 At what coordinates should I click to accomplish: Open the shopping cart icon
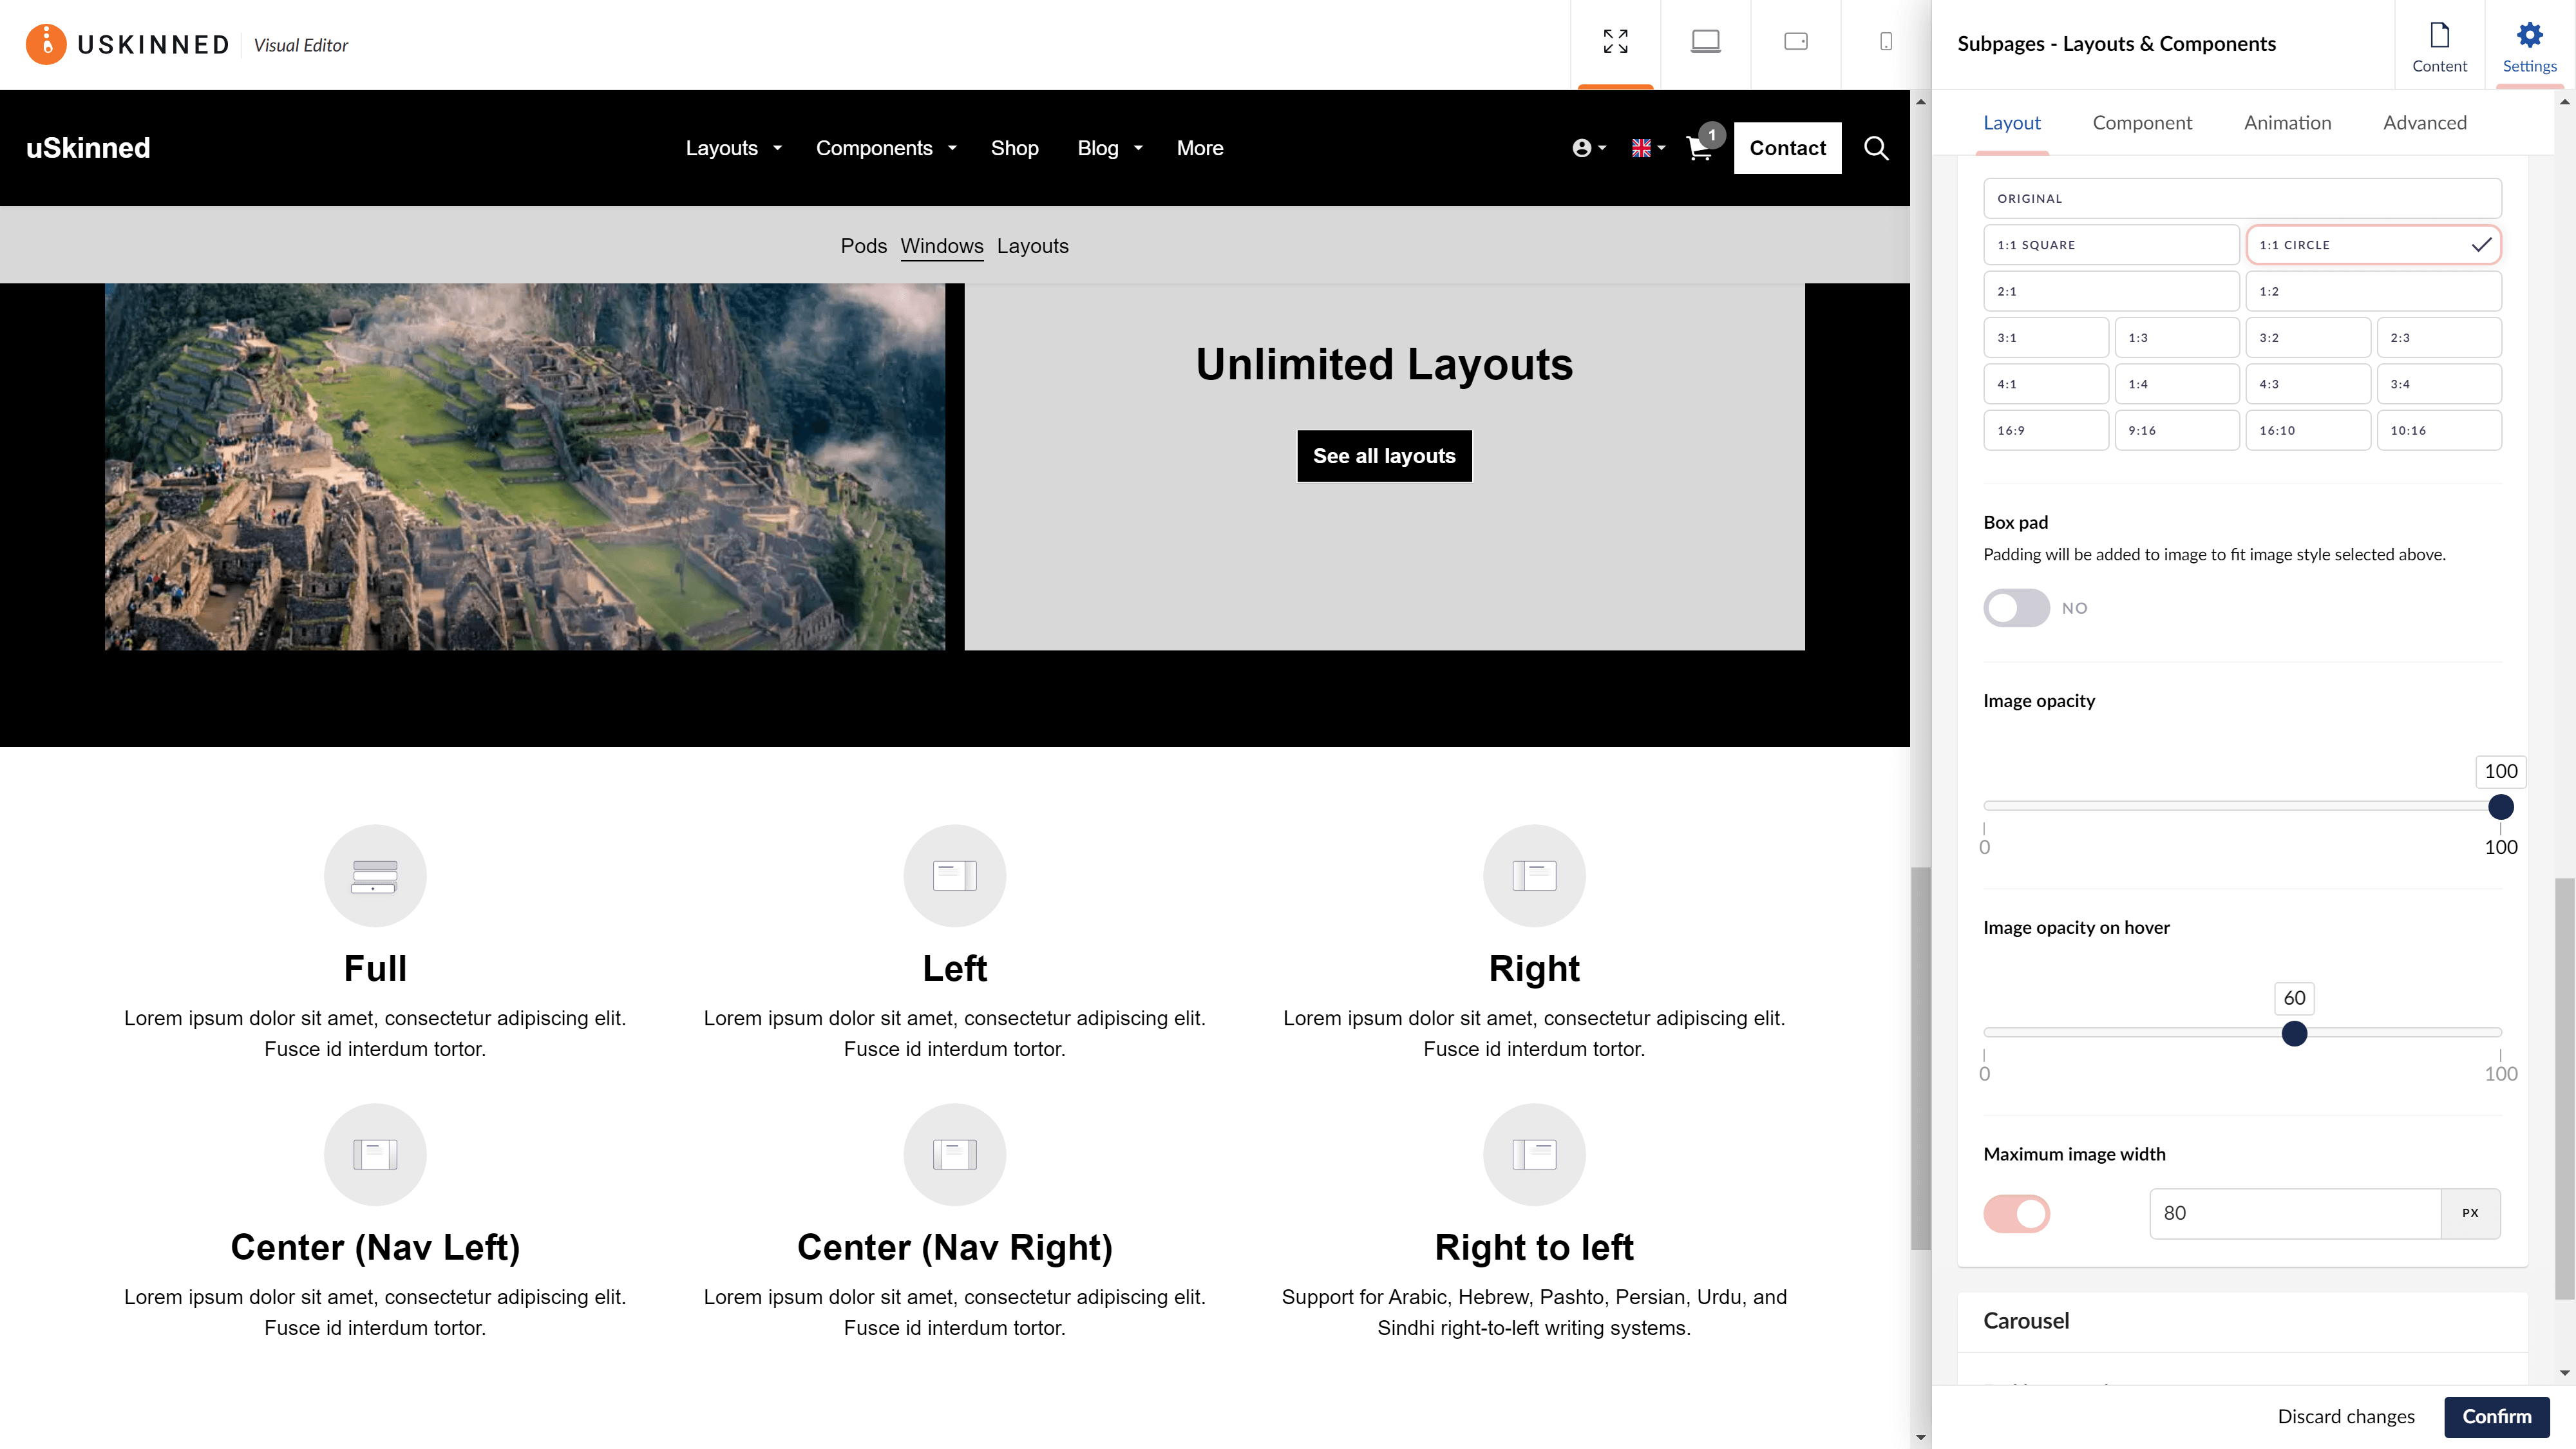(x=1699, y=148)
